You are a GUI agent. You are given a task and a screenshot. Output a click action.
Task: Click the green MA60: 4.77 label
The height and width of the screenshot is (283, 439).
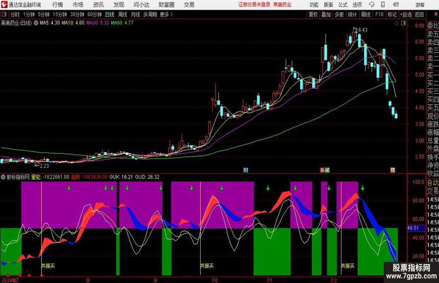[122, 23]
